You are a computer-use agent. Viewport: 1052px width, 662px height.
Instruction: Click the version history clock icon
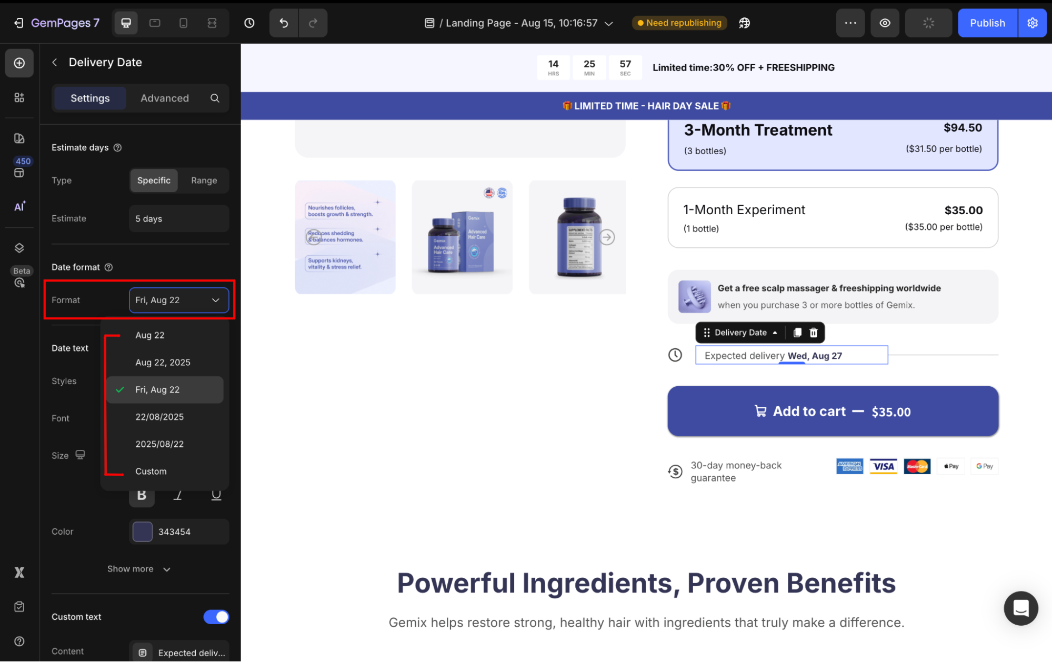[249, 23]
